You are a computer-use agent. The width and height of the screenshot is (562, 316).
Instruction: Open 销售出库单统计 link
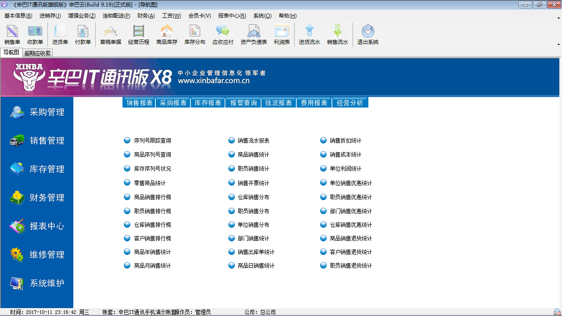click(x=256, y=252)
